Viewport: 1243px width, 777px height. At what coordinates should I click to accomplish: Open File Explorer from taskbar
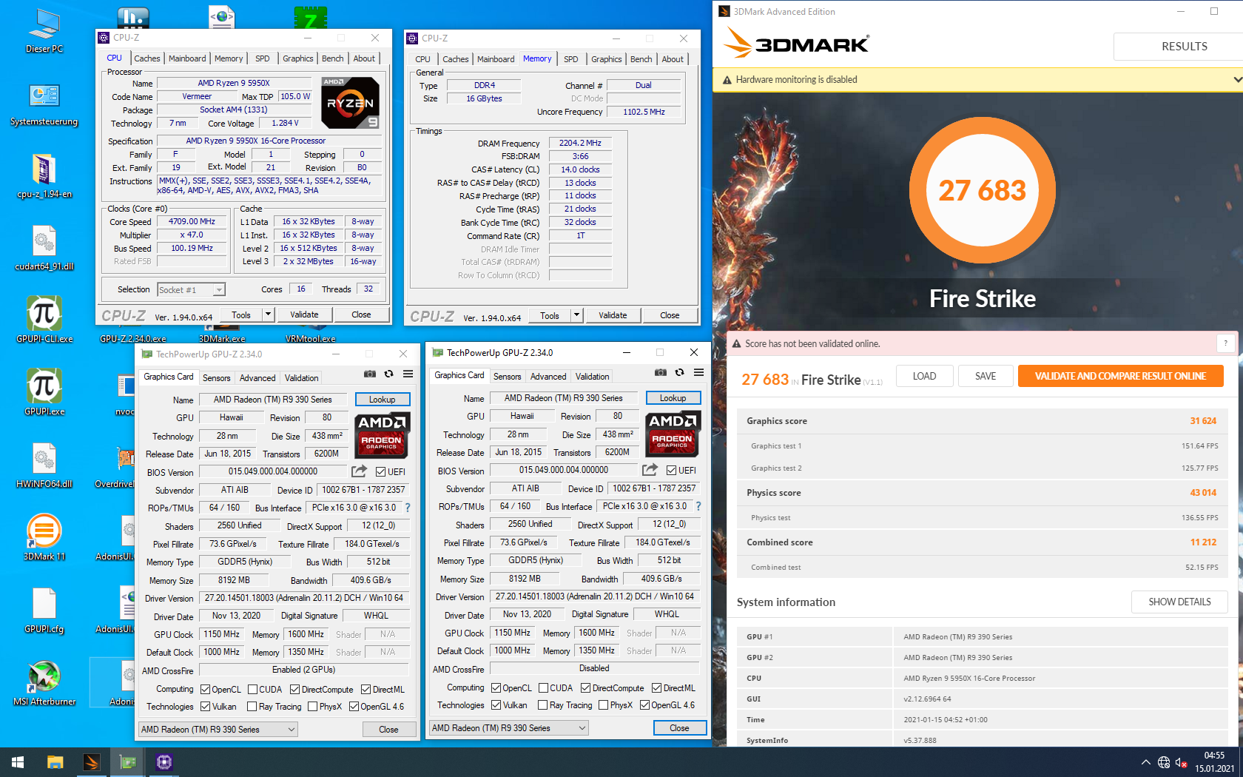55,762
